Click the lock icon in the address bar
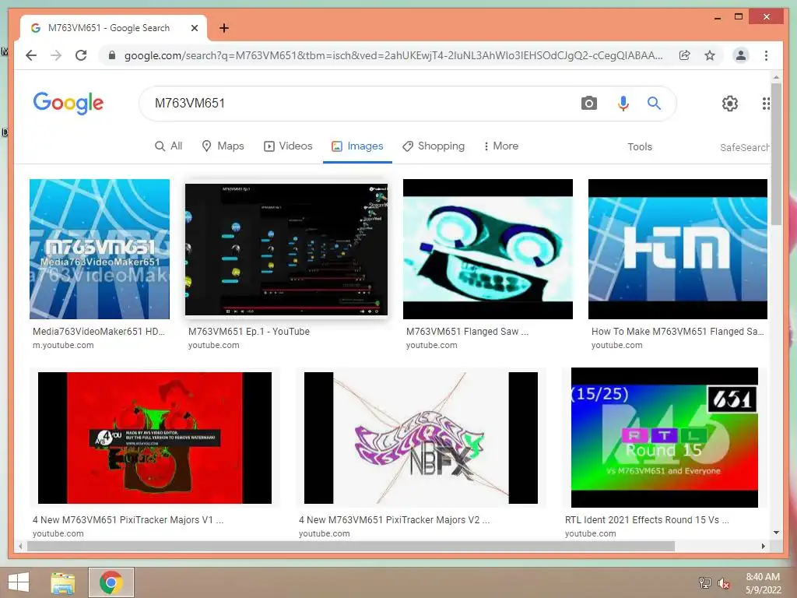The height and width of the screenshot is (598, 797). (x=112, y=55)
